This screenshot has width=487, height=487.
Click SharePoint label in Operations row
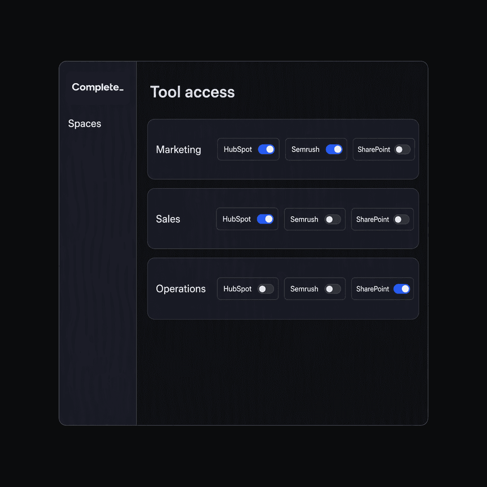coord(372,289)
